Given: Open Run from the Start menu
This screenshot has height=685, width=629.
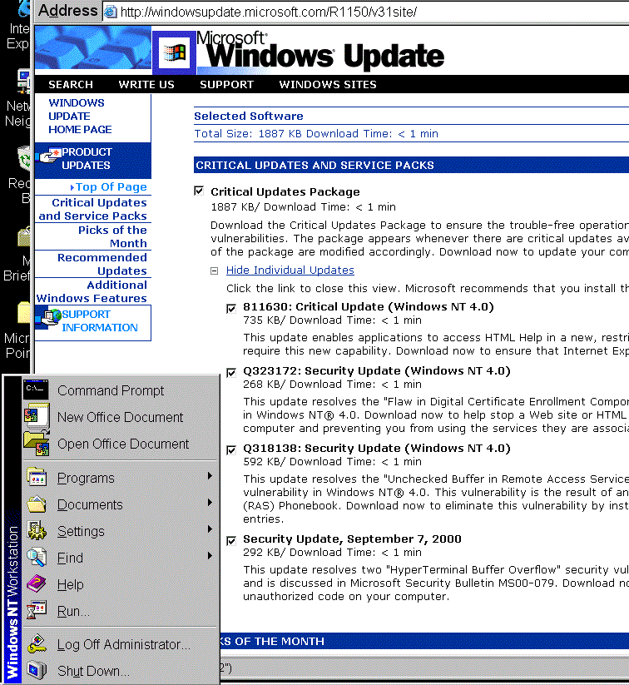Looking at the screenshot, I should [x=73, y=611].
